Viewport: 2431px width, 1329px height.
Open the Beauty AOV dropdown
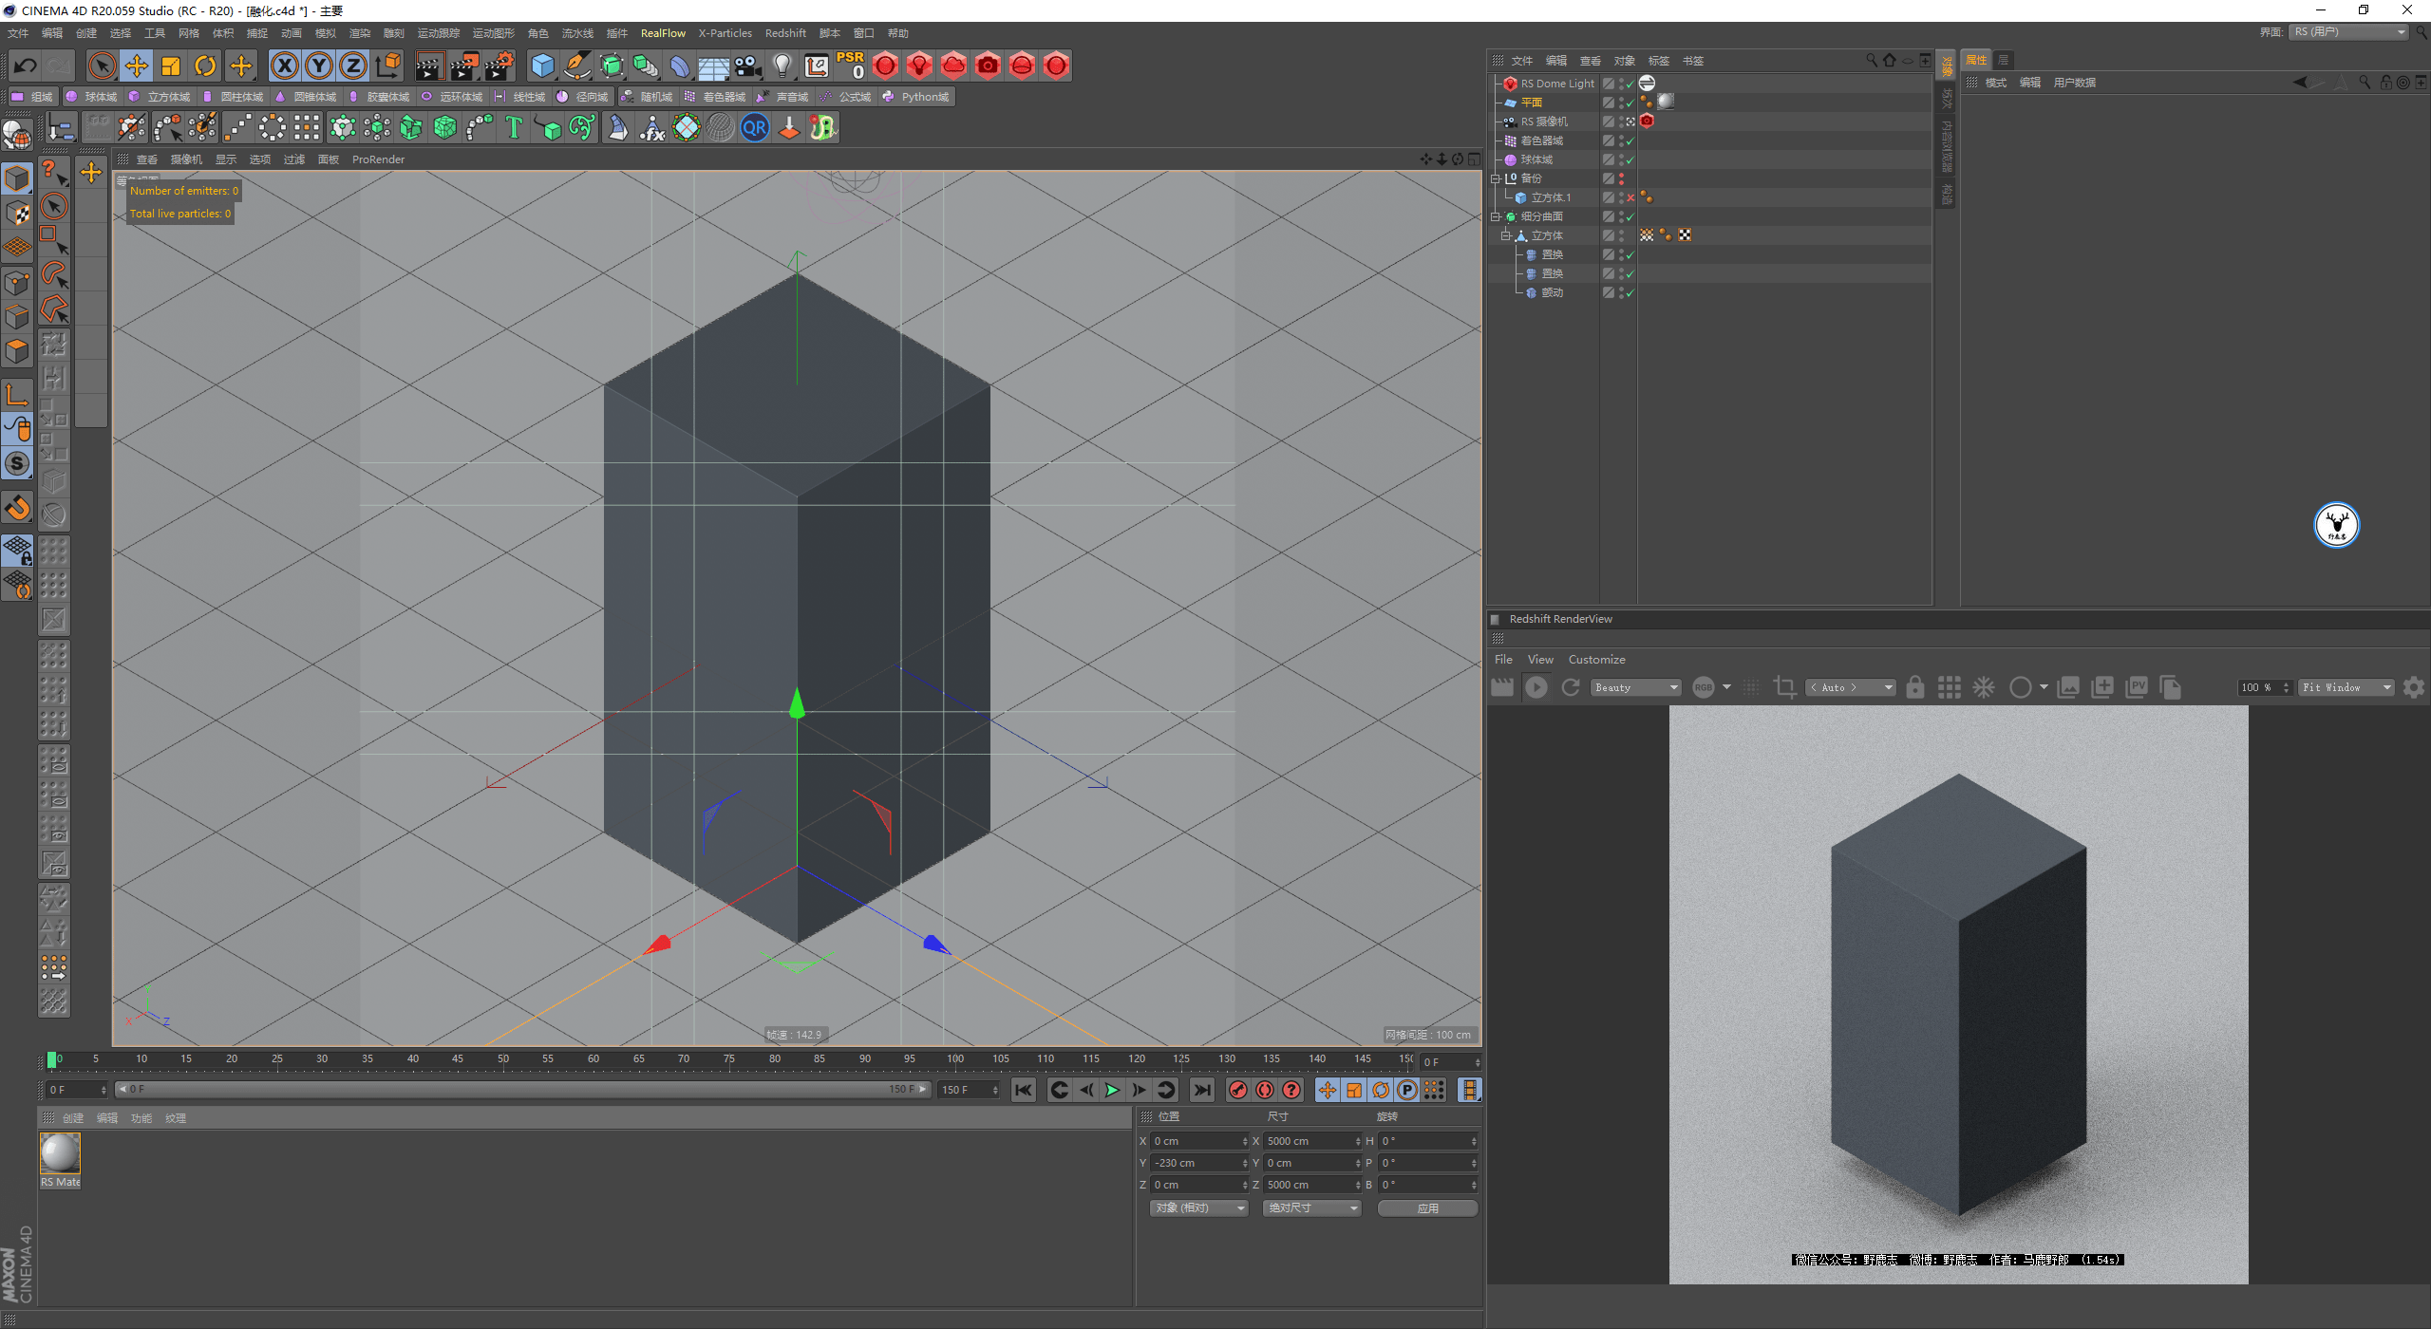coord(1636,687)
